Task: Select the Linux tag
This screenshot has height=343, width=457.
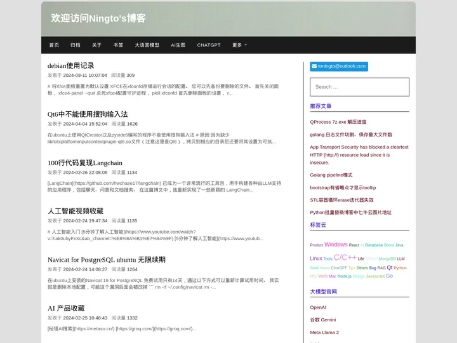Action: pos(316,259)
